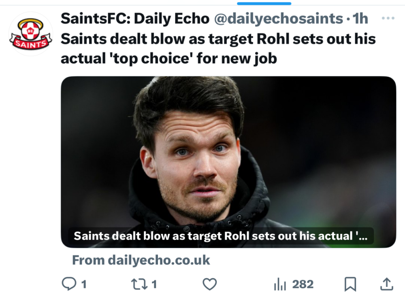The height and width of the screenshot is (301, 405).
Task: Follow the From dailyecho.co.uk link
Action: tap(141, 260)
